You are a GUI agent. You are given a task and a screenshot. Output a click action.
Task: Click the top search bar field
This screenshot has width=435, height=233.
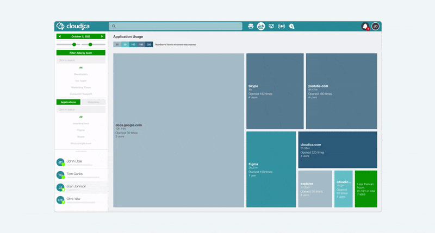(175, 26)
